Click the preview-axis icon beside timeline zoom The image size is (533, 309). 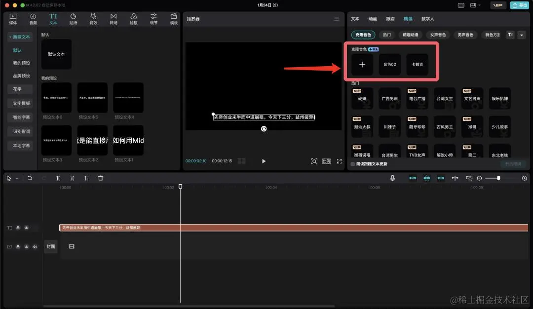pos(469,178)
